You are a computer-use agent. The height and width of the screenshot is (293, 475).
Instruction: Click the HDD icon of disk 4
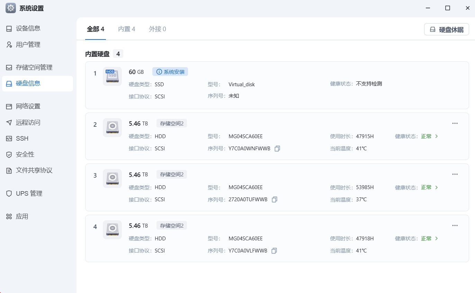point(112,230)
